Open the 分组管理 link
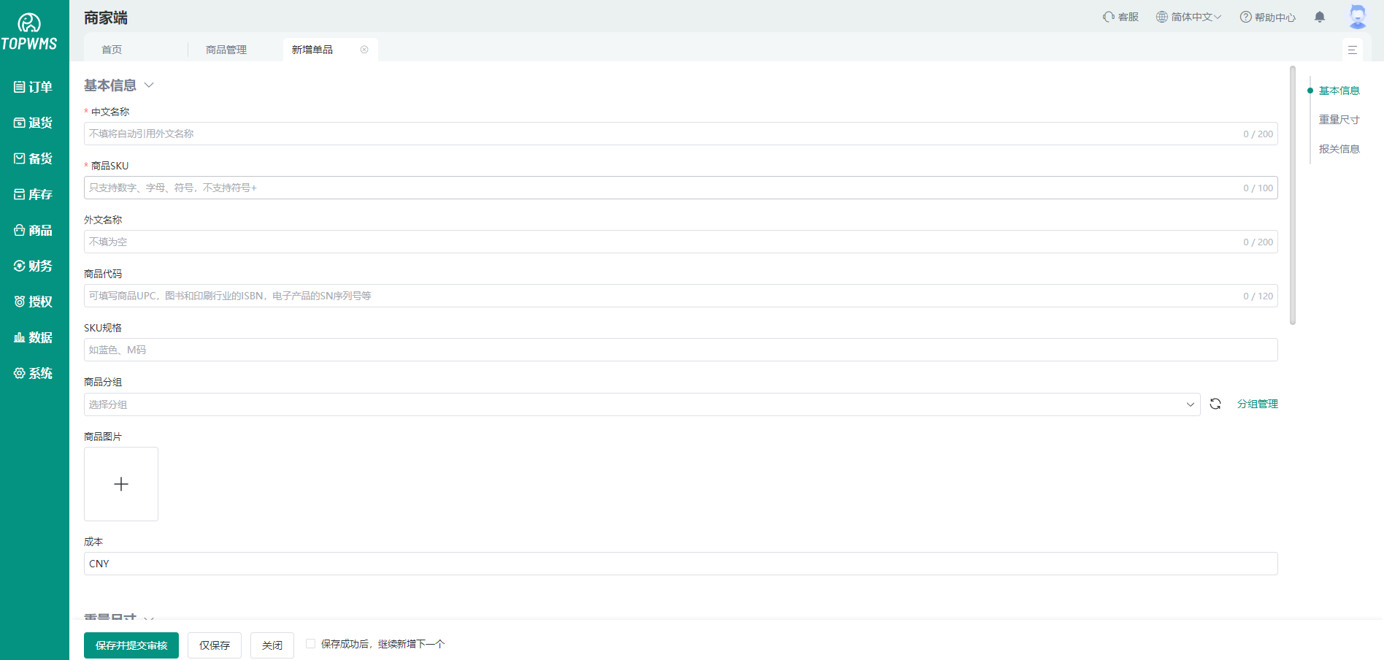 [x=1257, y=404]
